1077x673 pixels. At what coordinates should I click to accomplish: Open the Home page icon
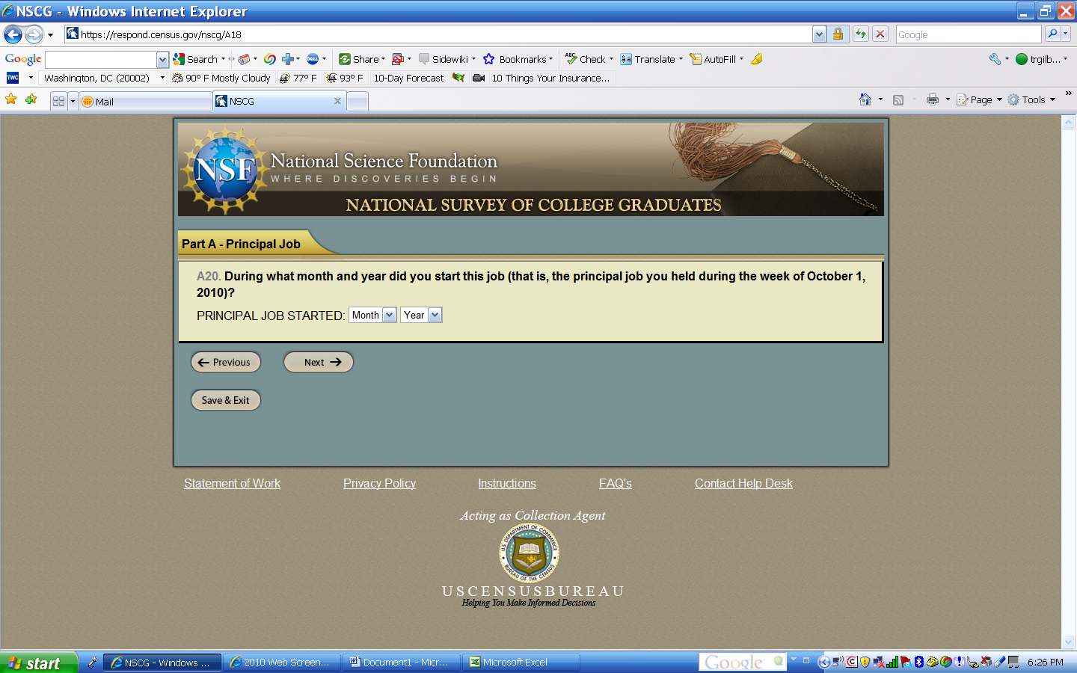click(865, 99)
